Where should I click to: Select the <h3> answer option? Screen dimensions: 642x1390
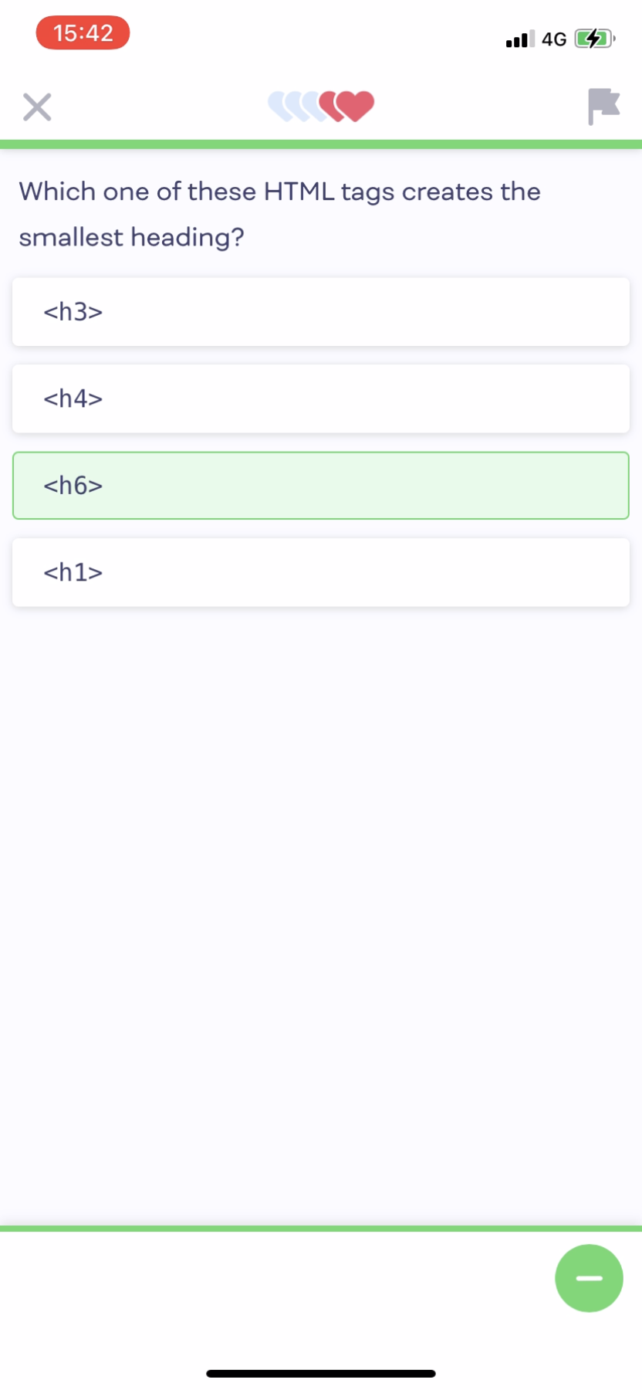click(x=321, y=312)
